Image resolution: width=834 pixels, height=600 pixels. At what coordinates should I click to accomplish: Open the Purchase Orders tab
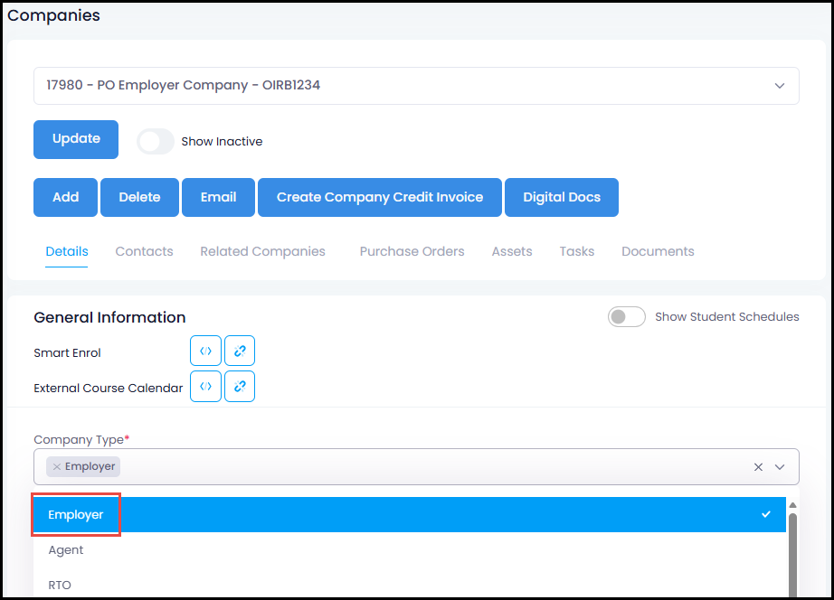coord(412,251)
